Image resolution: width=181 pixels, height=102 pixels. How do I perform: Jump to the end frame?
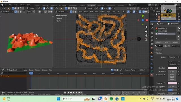pos(81,92)
